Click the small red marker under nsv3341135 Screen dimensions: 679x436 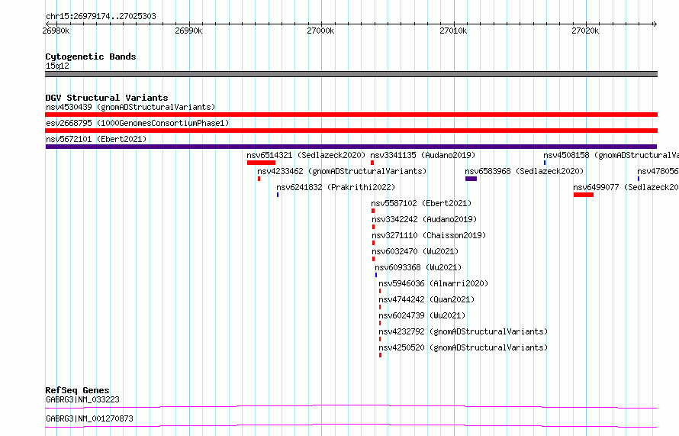372,163
